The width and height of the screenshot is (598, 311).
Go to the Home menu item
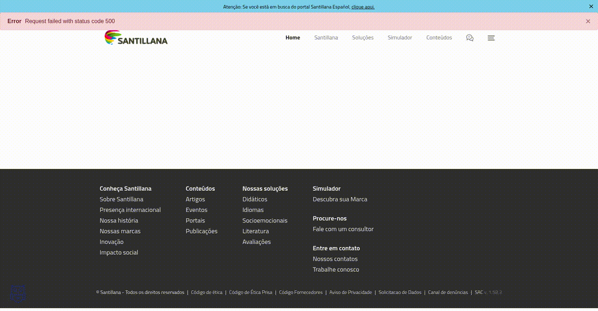click(293, 38)
